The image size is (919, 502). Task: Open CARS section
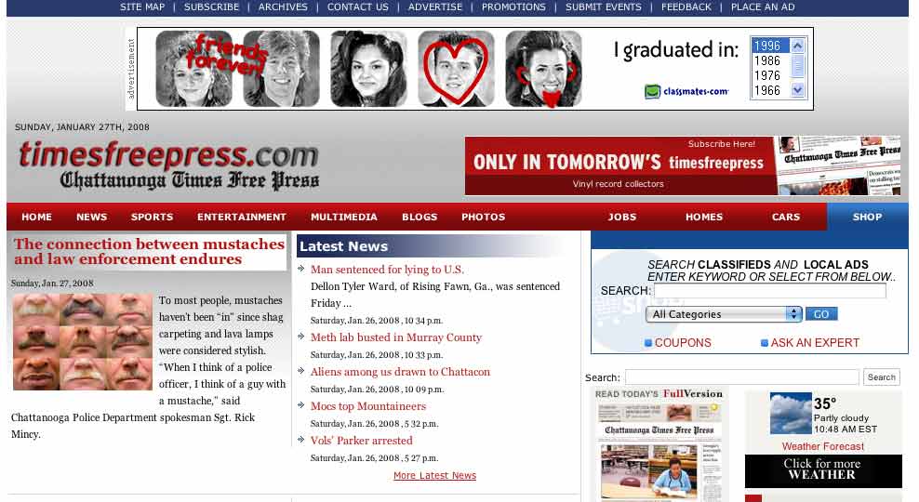(x=785, y=217)
